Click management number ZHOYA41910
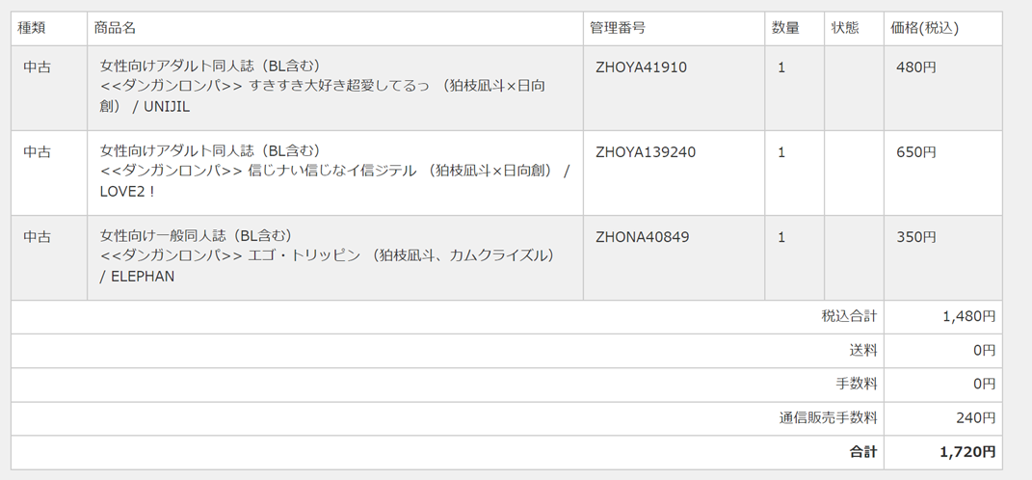1032x480 pixels. [x=641, y=67]
